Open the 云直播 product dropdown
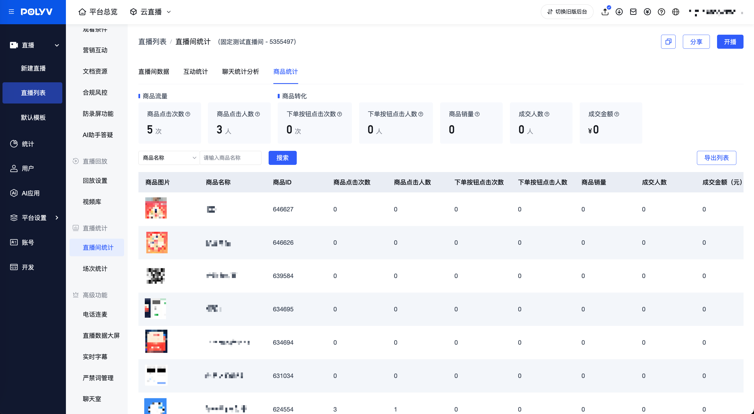The height and width of the screenshot is (414, 754). tap(151, 12)
